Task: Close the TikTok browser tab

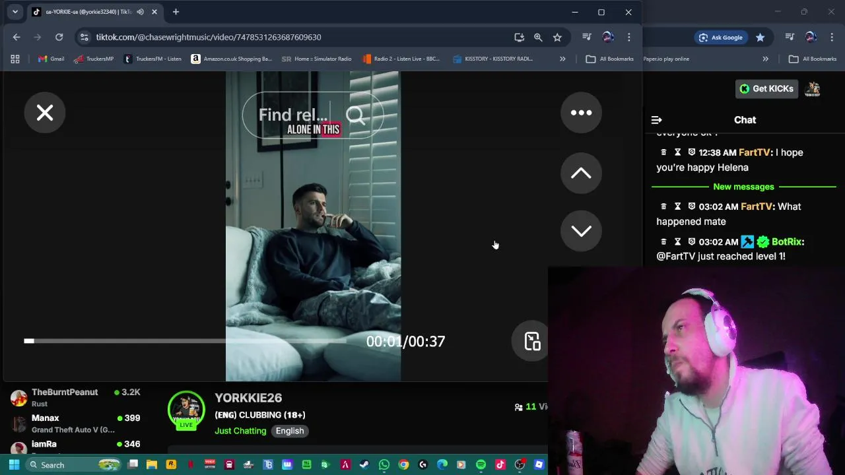Action: [154, 12]
